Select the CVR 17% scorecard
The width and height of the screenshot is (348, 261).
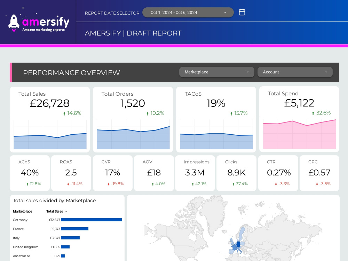coord(112,173)
